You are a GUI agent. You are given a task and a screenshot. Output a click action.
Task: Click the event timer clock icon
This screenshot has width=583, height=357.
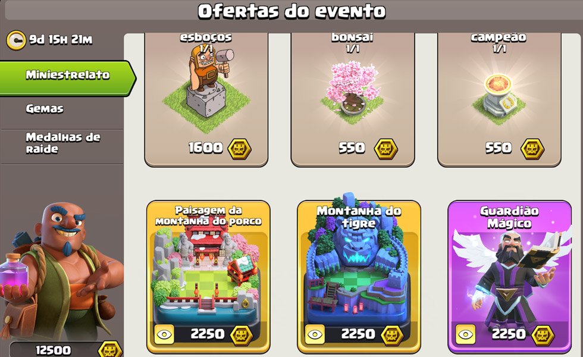16,40
